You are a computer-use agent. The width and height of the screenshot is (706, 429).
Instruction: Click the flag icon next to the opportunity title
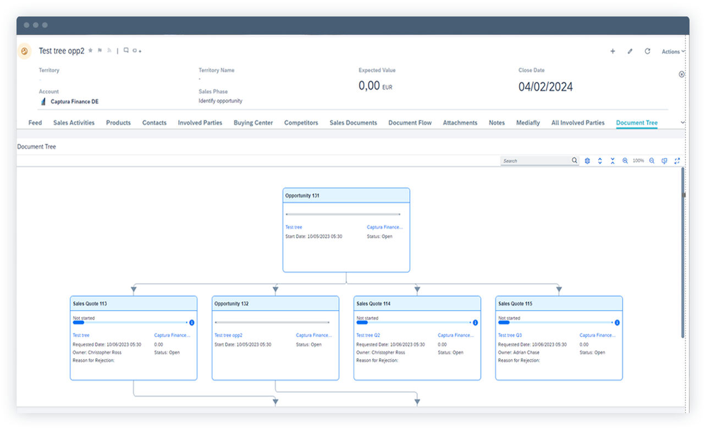pyautogui.click(x=100, y=50)
